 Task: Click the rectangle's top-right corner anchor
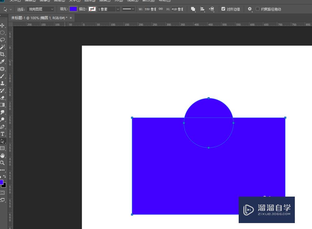coord(285,118)
